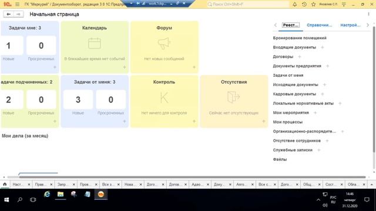Open Файлы link
This screenshot has width=376, height=211.
click(x=280, y=159)
